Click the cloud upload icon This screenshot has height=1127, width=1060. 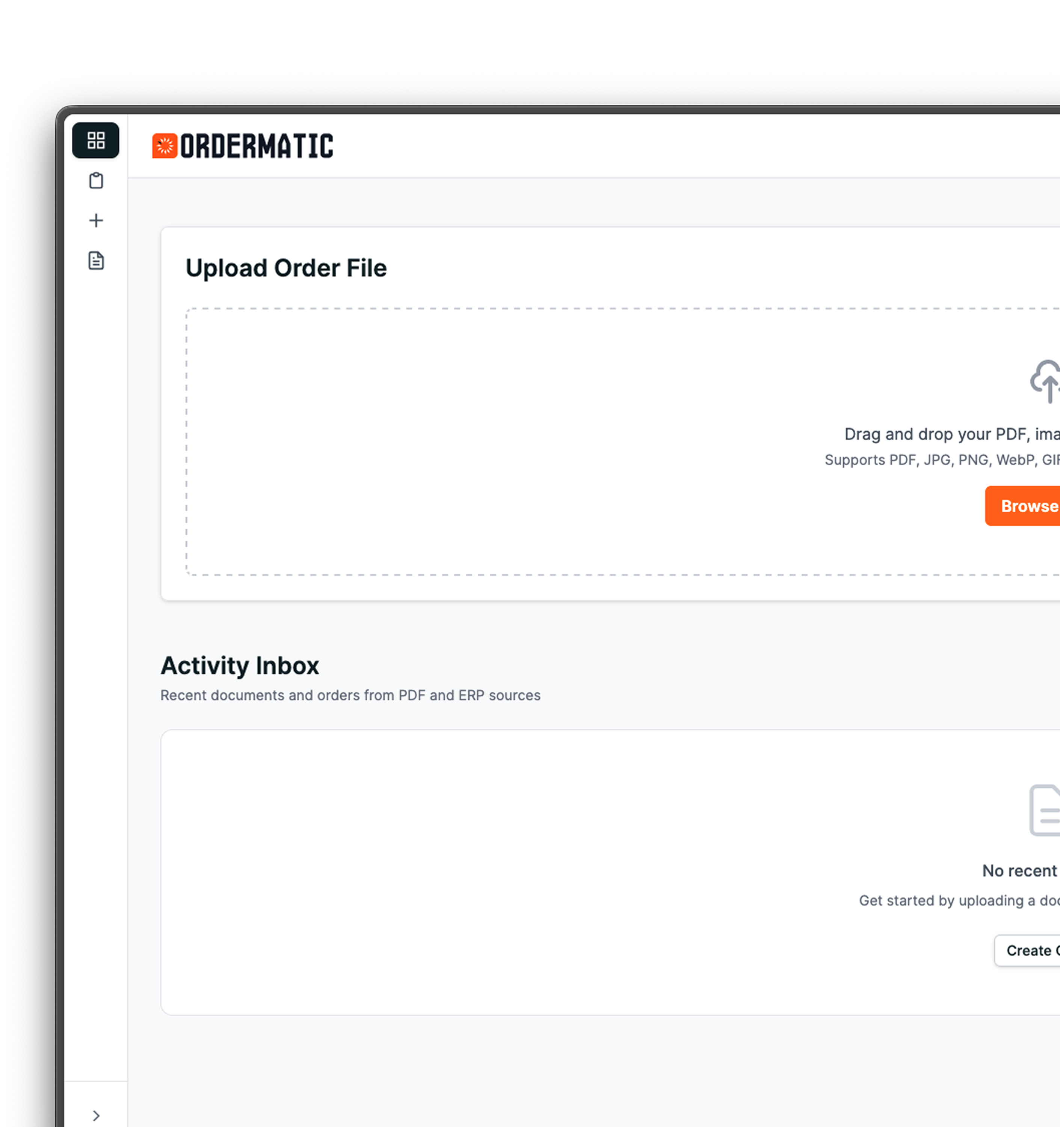pos(1046,381)
